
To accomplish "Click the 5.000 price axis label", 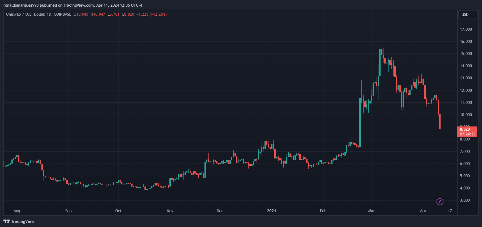I will 465,176.
